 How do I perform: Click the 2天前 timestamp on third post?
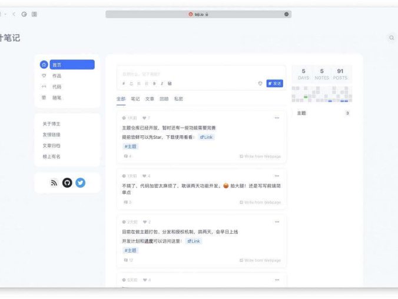(x=130, y=222)
